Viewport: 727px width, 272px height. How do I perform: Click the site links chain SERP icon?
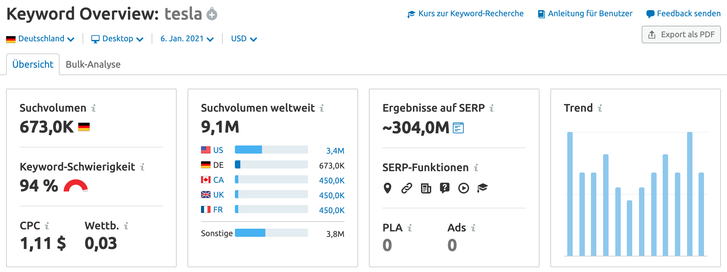[x=406, y=188]
